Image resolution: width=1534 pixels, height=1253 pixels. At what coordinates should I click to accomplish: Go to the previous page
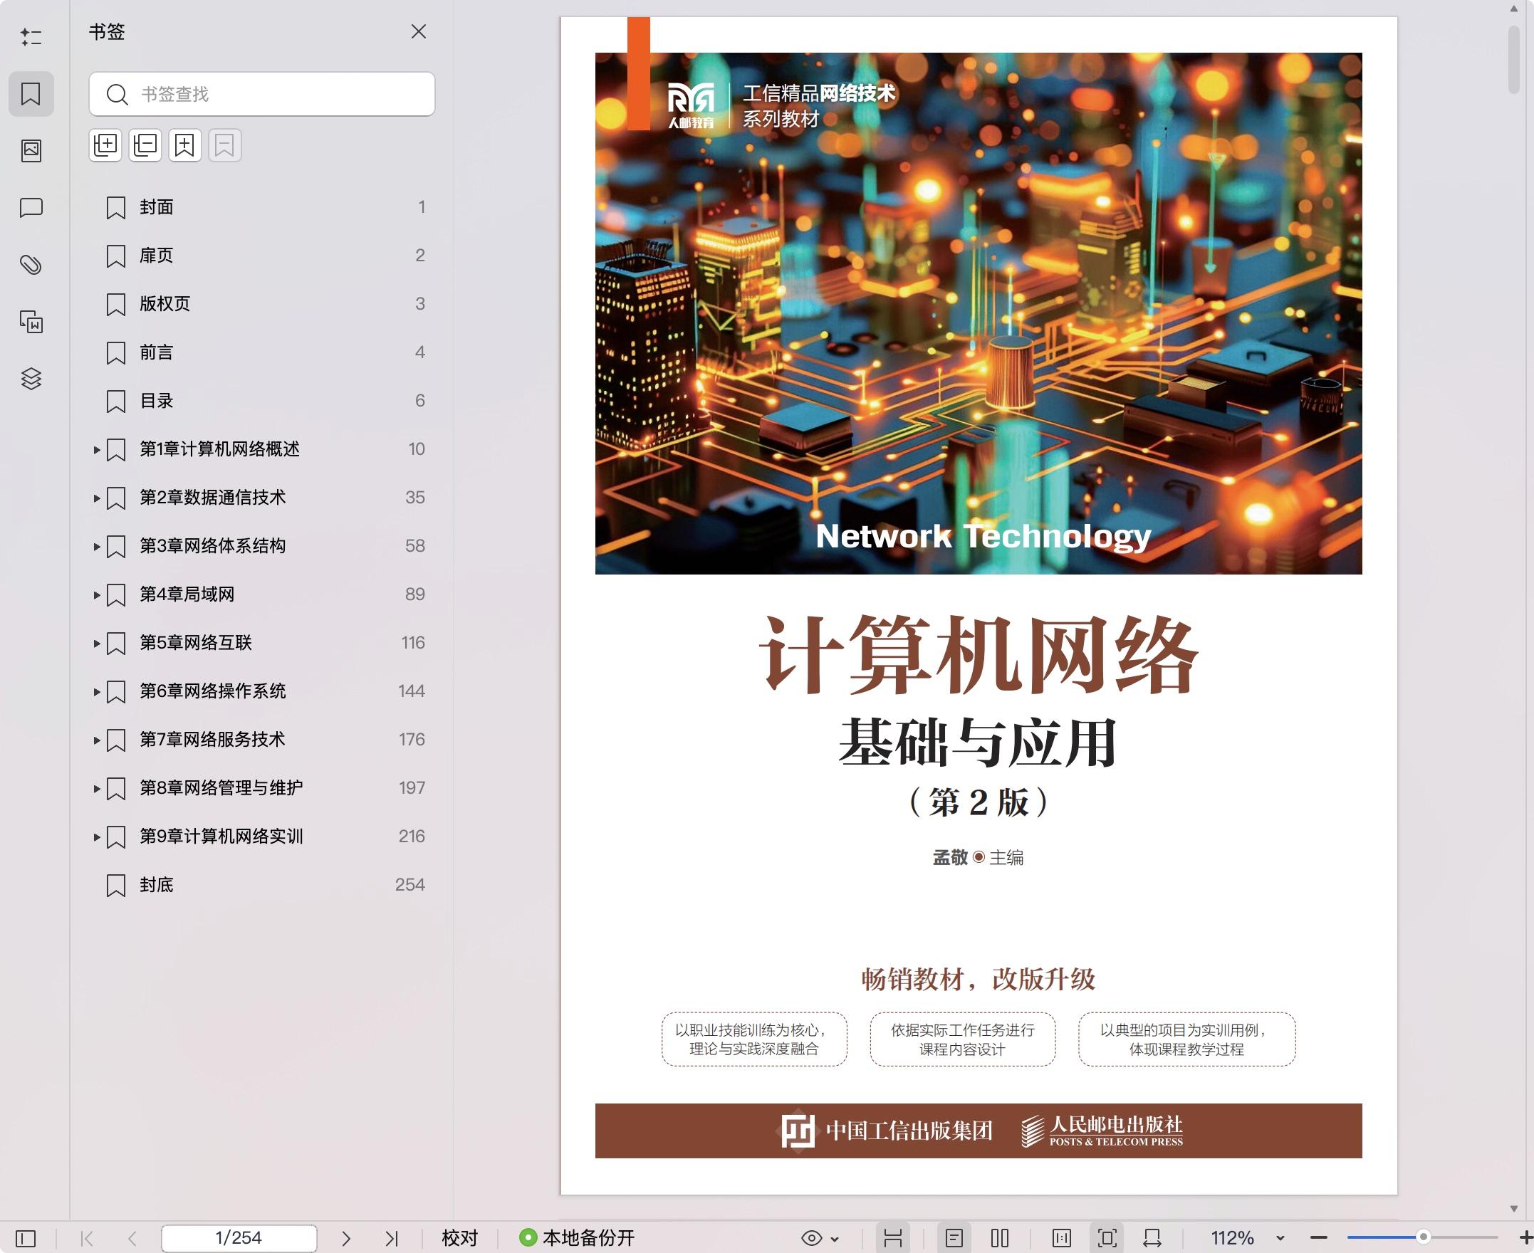point(132,1239)
